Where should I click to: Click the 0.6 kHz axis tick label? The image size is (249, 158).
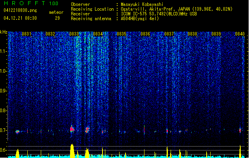tap(3, 150)
